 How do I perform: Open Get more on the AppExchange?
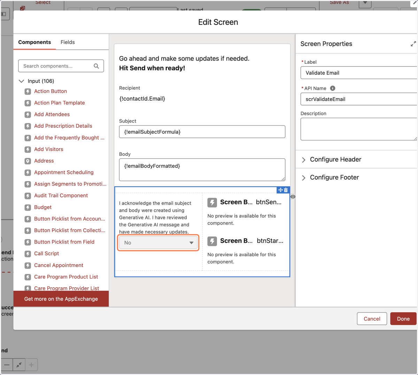(x=61, y=299)
